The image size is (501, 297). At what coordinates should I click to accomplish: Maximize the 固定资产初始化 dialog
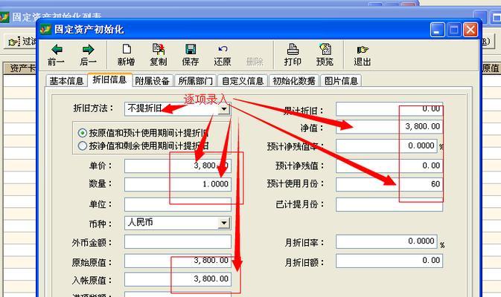coord(454,30)
